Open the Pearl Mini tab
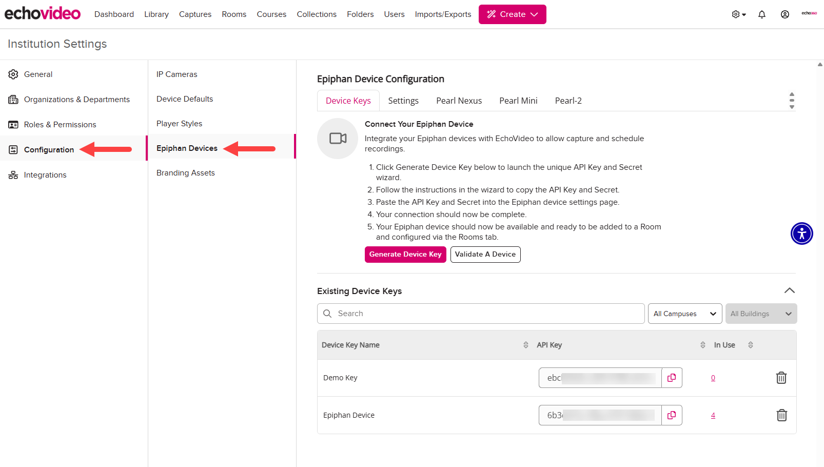824x467 pixels. pos(518,101)
